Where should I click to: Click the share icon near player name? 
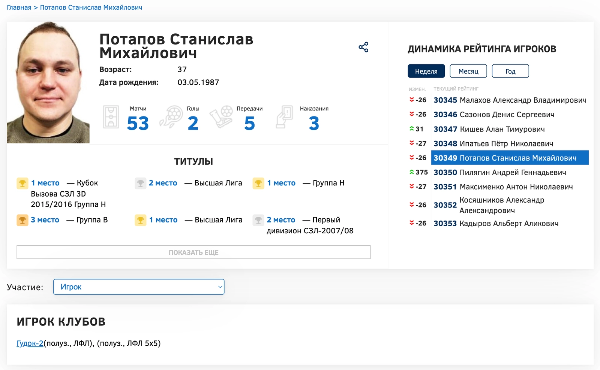(363, 47)
